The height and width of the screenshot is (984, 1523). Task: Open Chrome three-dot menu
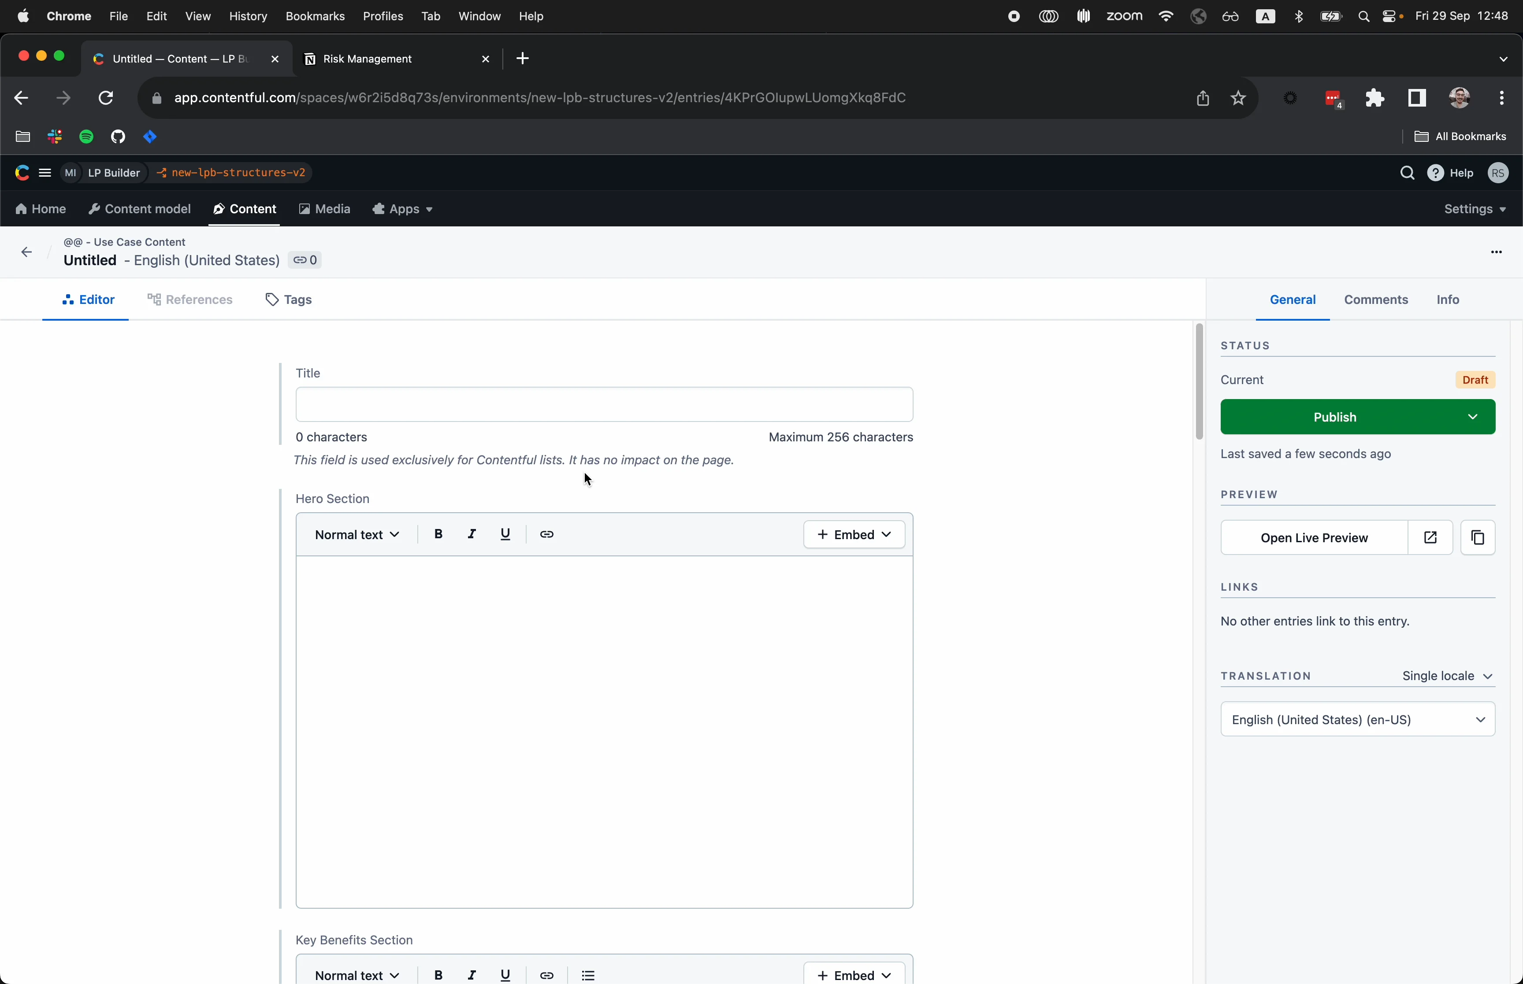click(x=1501, y=98)
